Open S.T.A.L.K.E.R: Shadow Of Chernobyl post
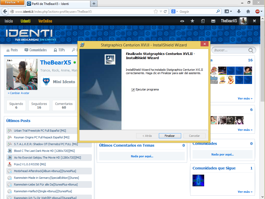 (x=46, y=144)
